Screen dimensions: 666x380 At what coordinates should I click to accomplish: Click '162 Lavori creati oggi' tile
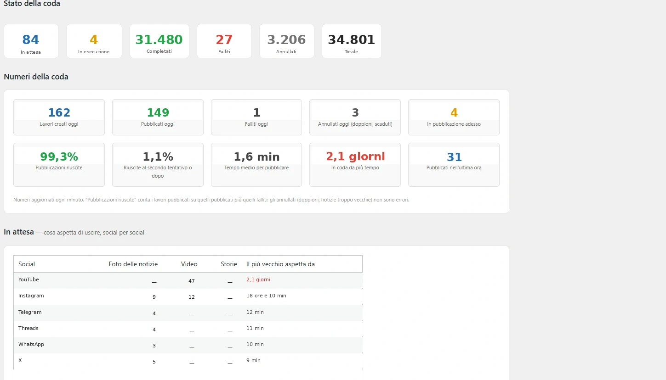tap(59, 117)
